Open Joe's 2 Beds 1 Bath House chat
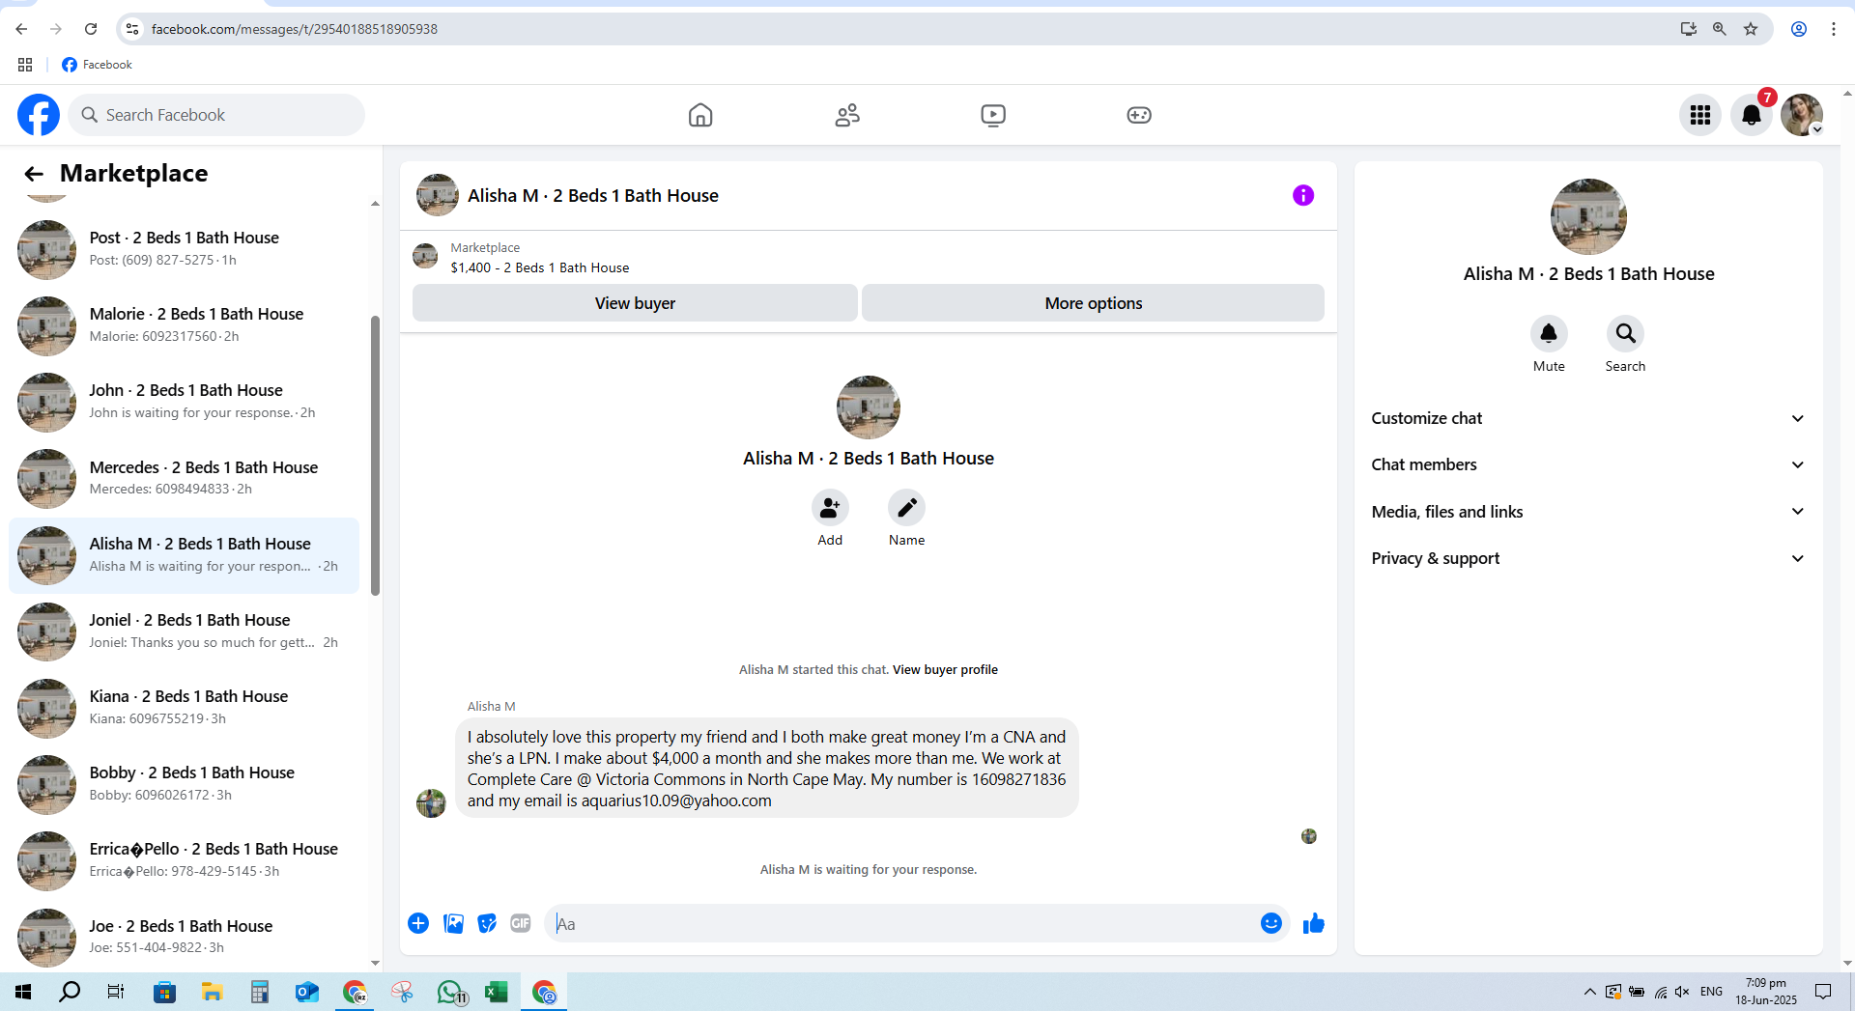This screenshot has width=1855, height=1011. coord(184,938)
